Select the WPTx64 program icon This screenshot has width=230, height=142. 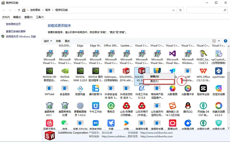pos(50,88)
